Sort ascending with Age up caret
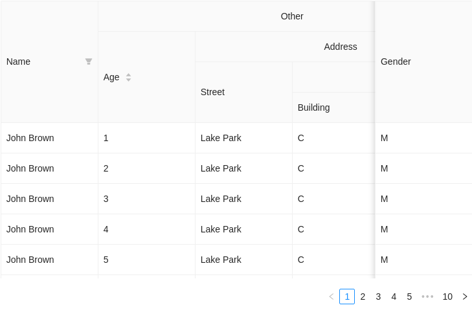 coord(128,75)
